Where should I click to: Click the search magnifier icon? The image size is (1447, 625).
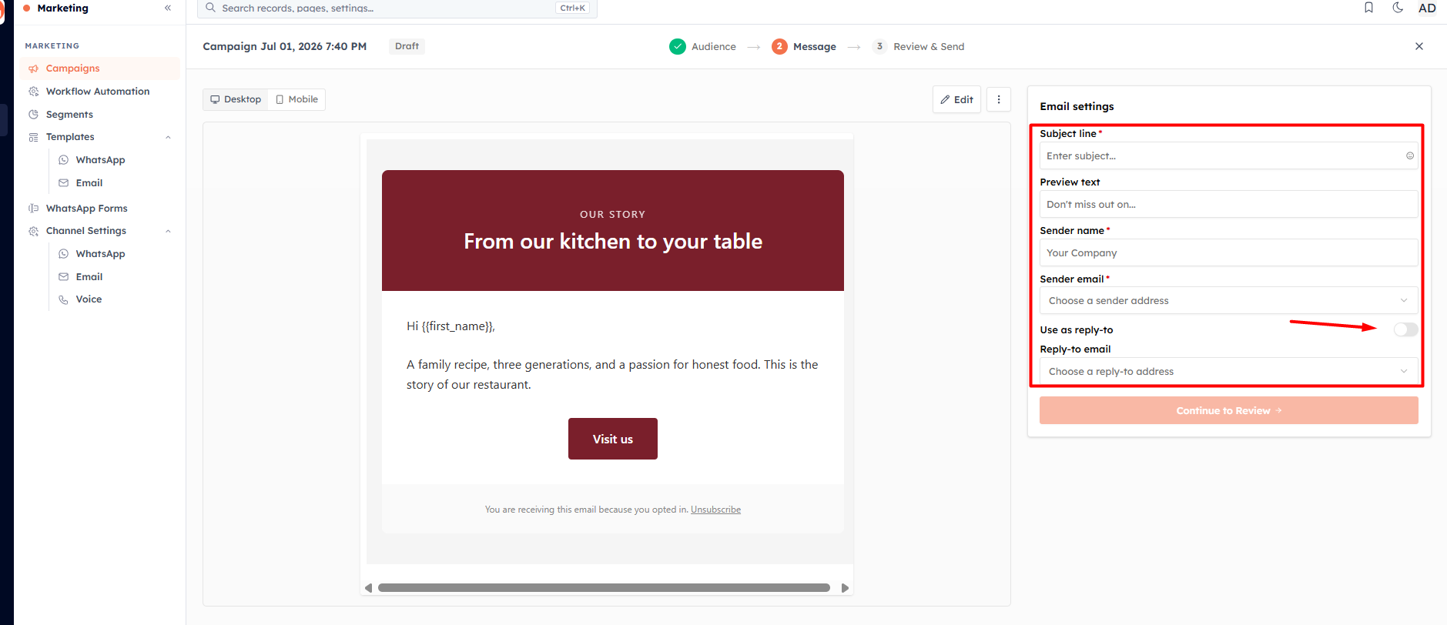point(210,8)
